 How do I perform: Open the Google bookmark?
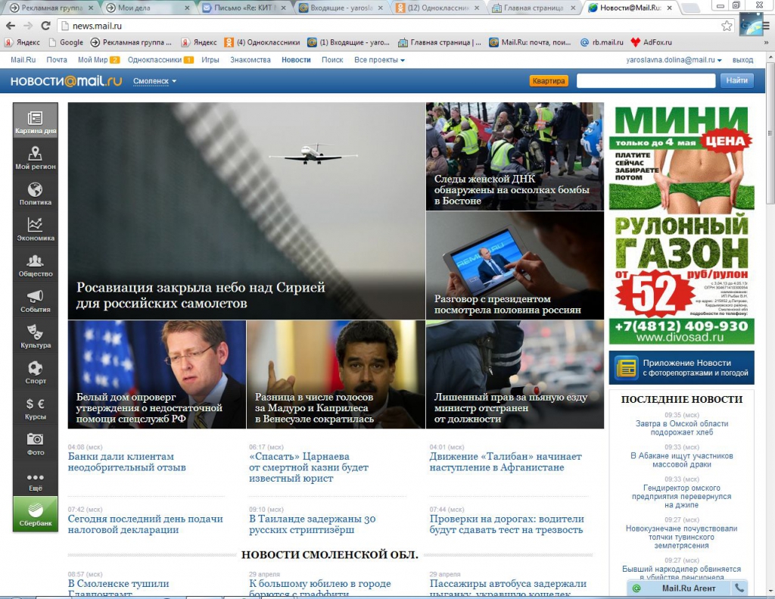click(66, 42)
